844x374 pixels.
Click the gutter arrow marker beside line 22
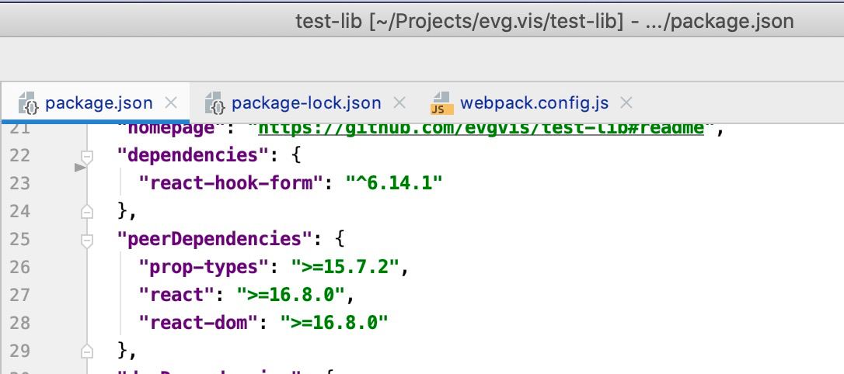point(79,166)
